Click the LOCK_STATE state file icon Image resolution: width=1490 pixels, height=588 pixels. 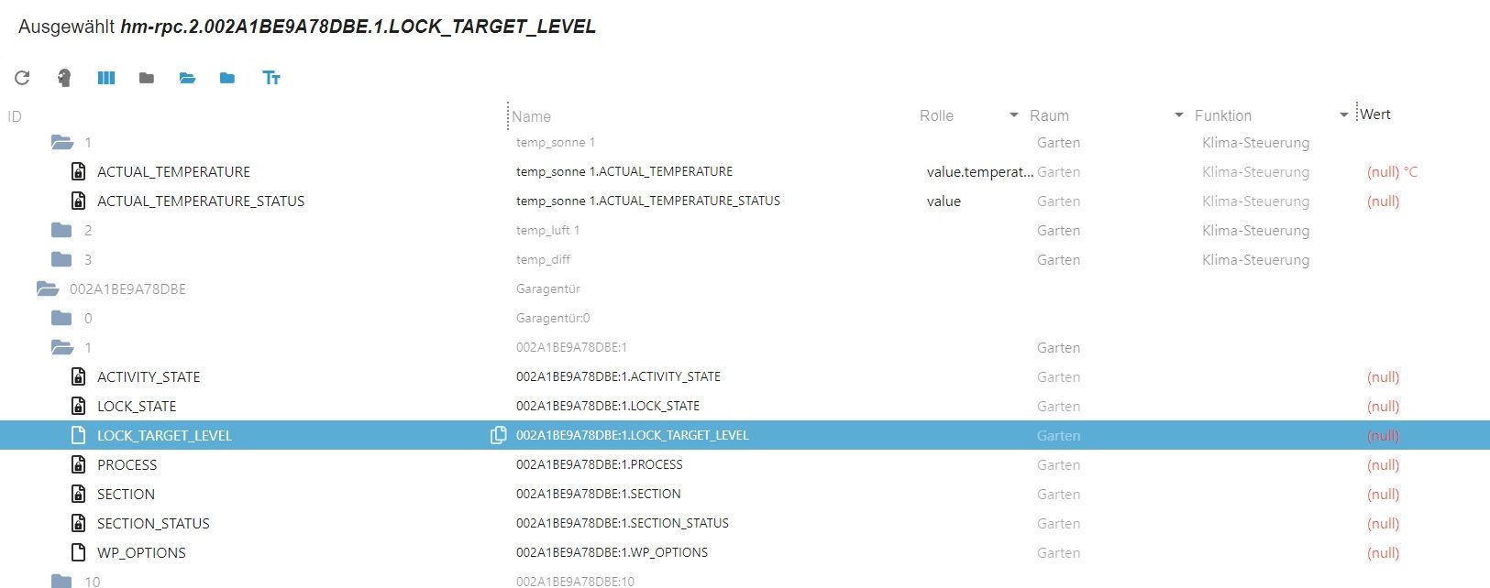pos(79,406)
